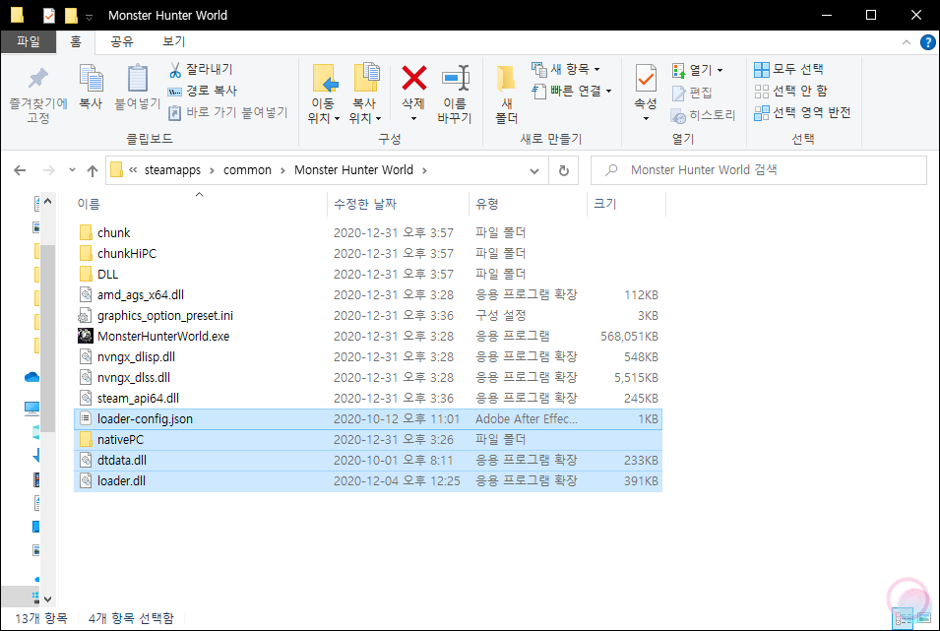The image size is (940, 631).
Task: Open quick access toolbar customize dropdown
Action: (89, 17)
